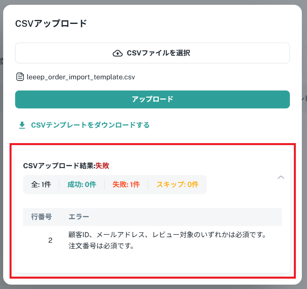The width and height of the screenshot is (307, 289).
Task: Click the CSVアップロード結果 heading label
Action: coord(58,166)
